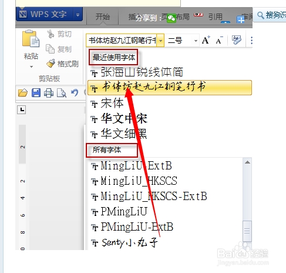
Task: Click the ruler tab stop selector
Action: (22, 109)
